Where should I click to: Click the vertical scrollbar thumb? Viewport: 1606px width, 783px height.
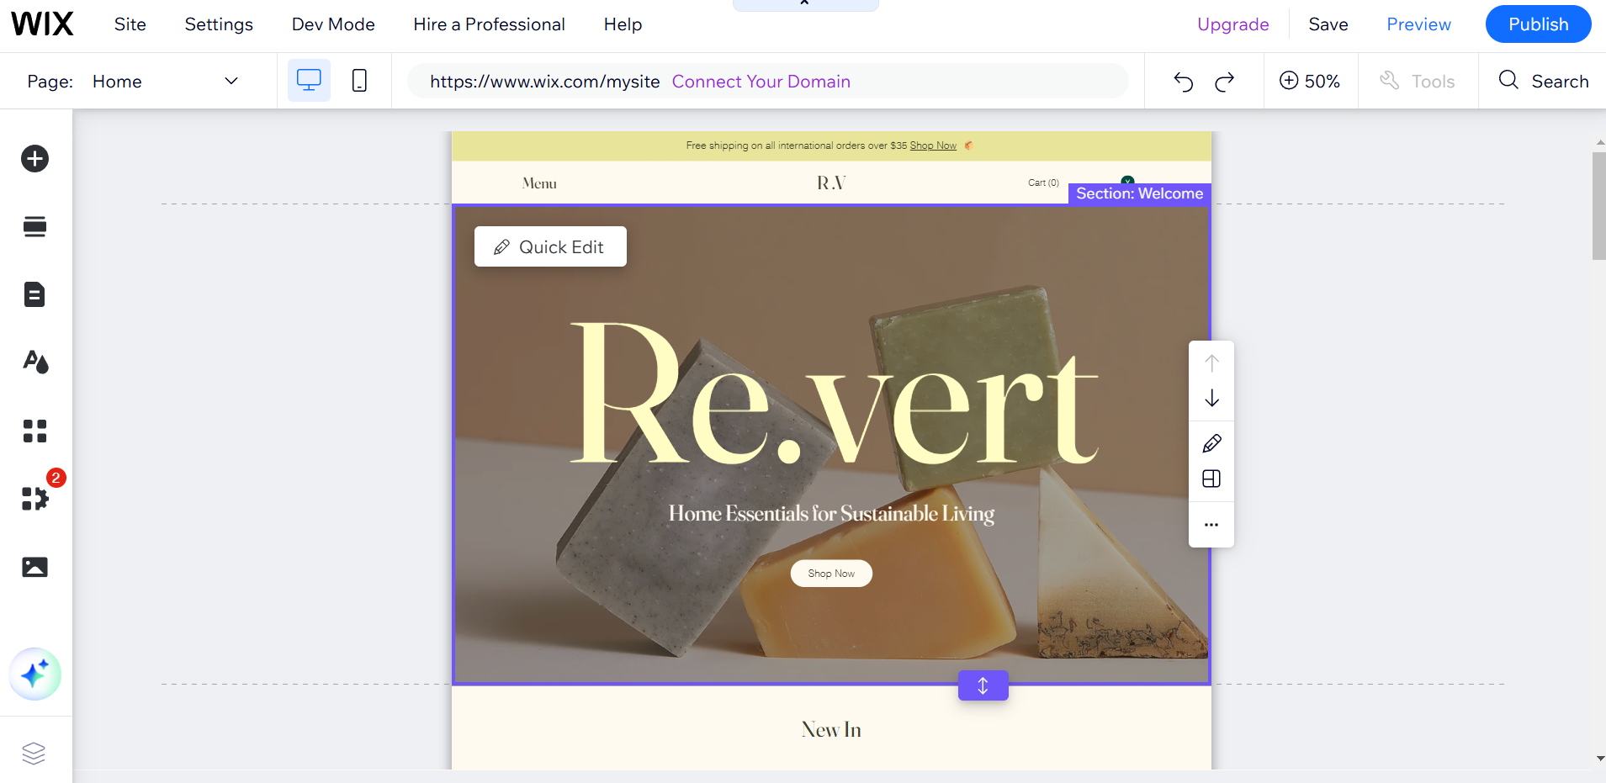(x=1598, y=206)
